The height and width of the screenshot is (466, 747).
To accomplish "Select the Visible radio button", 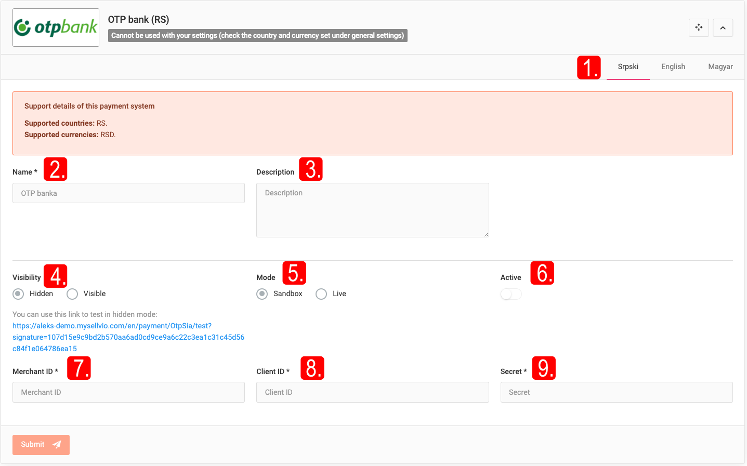I will tap(72, 294).
